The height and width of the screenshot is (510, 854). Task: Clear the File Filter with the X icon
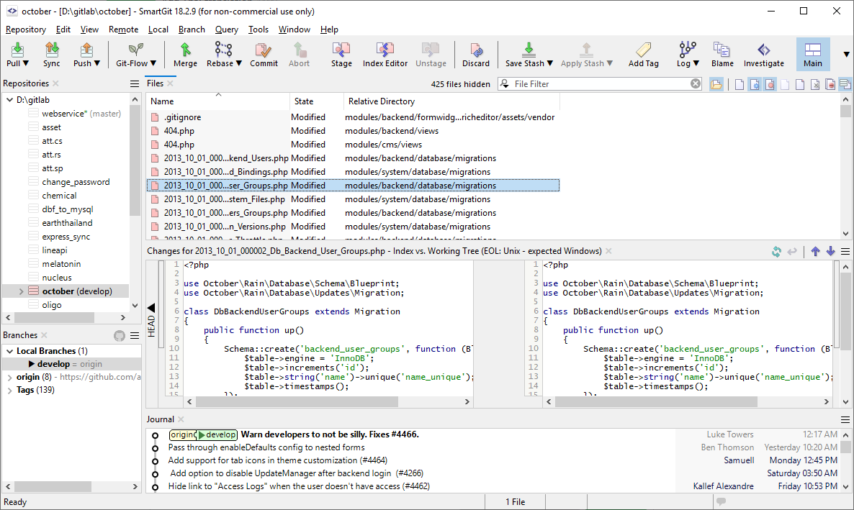tap(696, 84)
